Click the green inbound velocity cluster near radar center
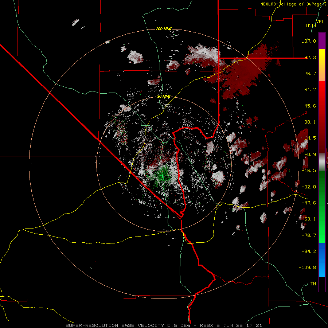 162,175
